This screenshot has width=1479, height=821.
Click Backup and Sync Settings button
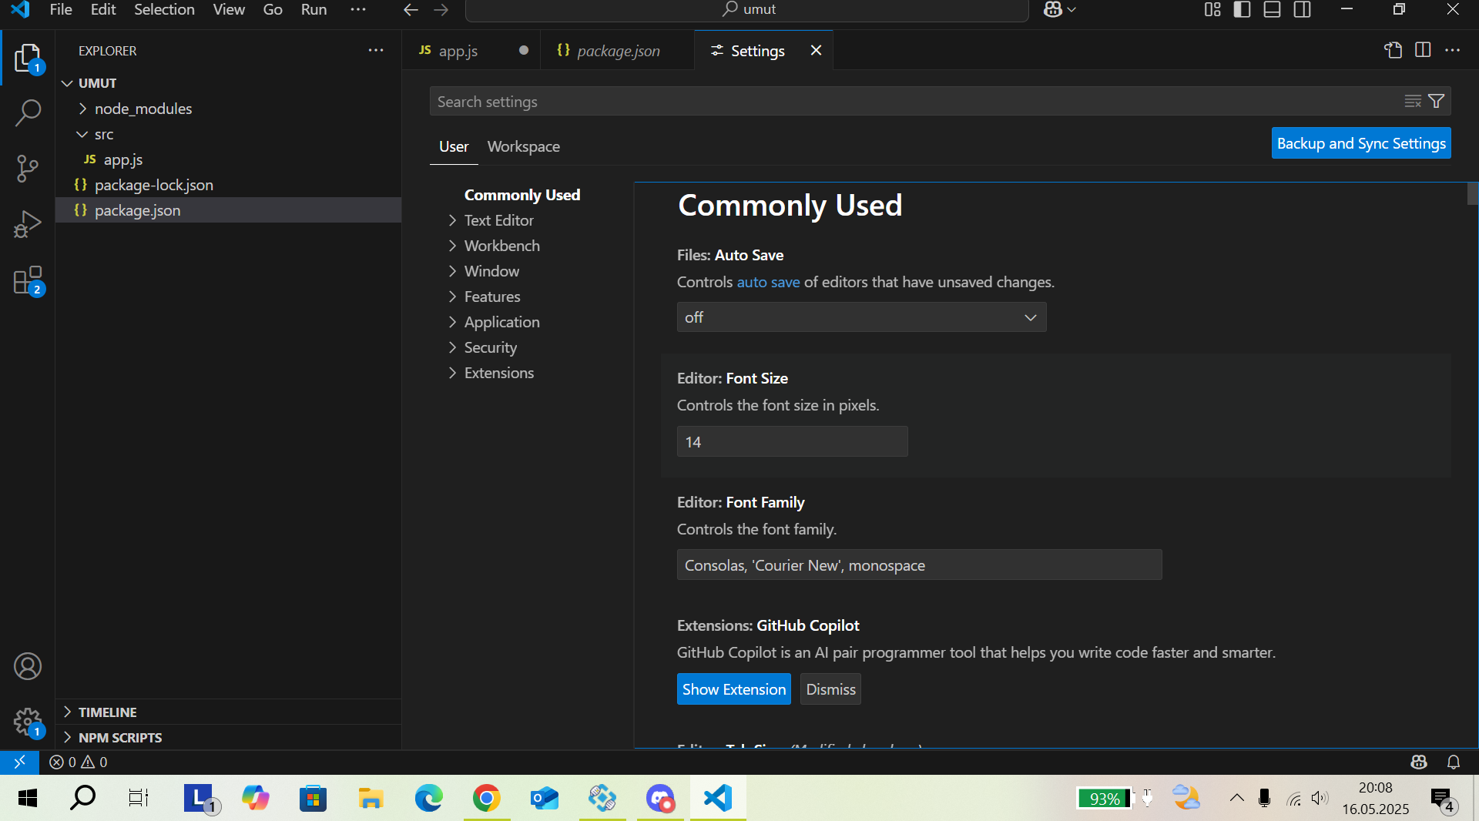point(1361,143)
